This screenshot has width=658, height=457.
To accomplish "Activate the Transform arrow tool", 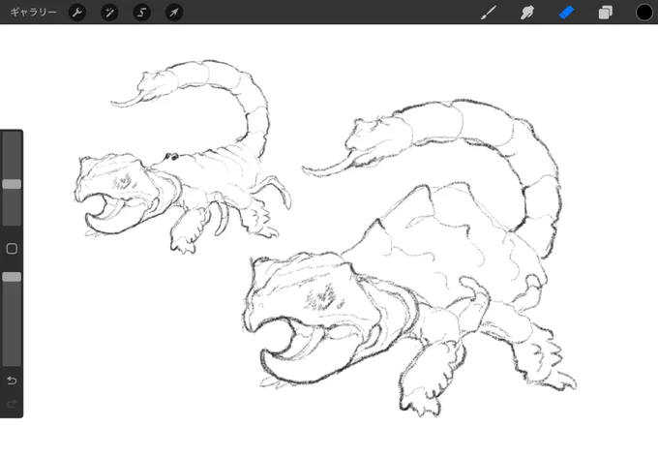I will [x=174, y=13].
